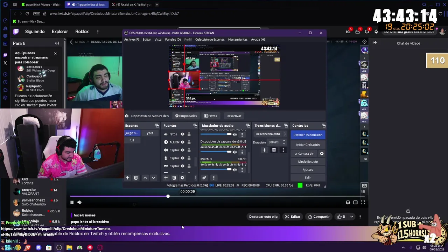Open Twitch top nav three-dot more menu
Screen dimensions: 448x252
coord(98,31)
